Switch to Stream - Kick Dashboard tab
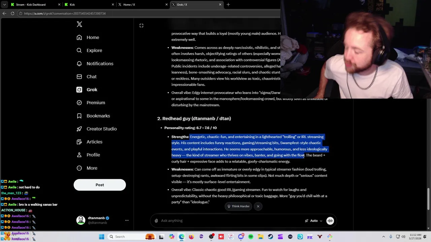Viewport: 431px width, 242px height. pos(35,5)
